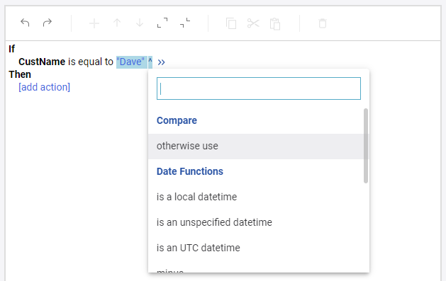Click the dropdown list scrollbar
446x281 pixels.
tap(366, 146)
